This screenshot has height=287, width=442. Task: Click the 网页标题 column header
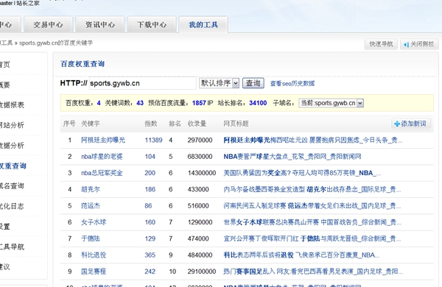click(236, 124)
